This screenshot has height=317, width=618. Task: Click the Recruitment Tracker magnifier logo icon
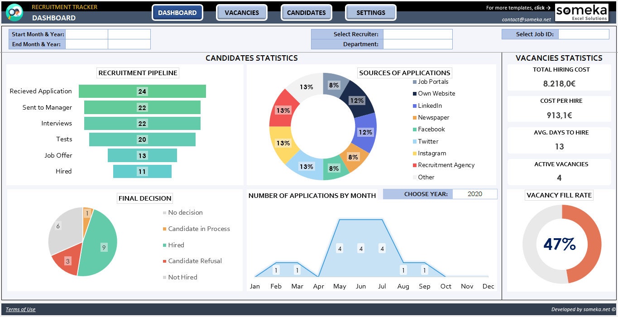click(x=14, y=12)
